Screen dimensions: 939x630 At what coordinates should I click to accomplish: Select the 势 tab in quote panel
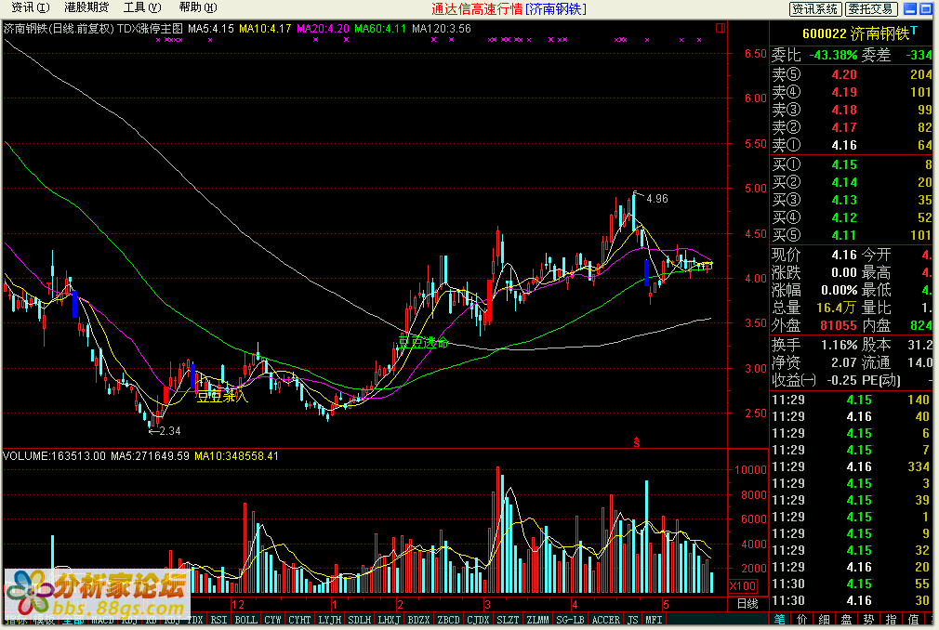click(869, 620)
